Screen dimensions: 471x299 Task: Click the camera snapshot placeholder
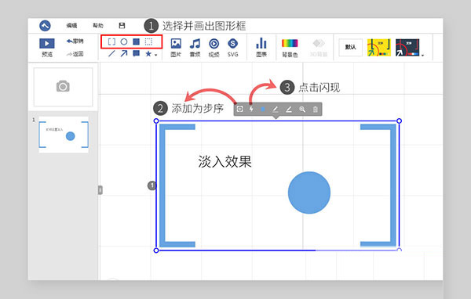(x=63, y=87)
